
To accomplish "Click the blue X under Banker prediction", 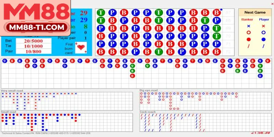I will coord(249,26).
